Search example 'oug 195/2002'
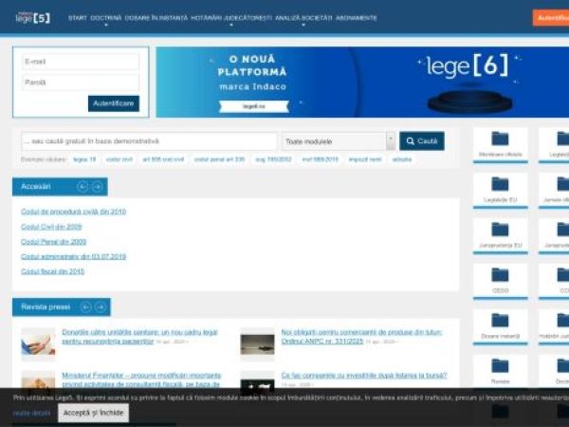Screen dimensions: 569x427 tap(274, 159)
